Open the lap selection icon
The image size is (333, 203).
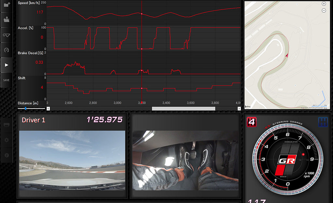pyautogui.click(x=7, y=50)
